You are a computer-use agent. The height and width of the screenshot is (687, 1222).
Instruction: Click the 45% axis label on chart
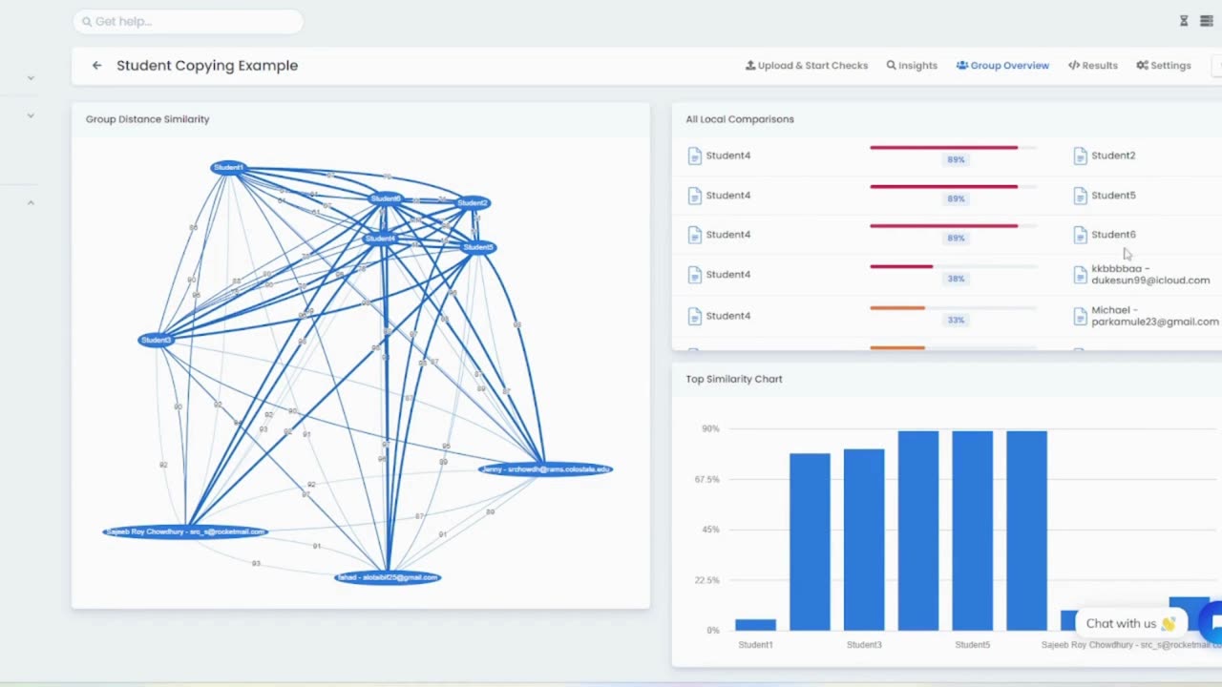click(x=710, y=530)
